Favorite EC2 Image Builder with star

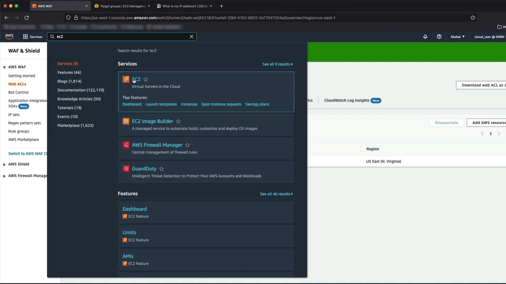178,121
